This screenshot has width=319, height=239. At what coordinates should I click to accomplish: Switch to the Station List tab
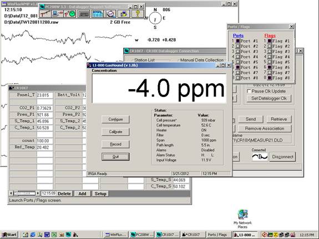pyautogui.click(x=144, y=60)
